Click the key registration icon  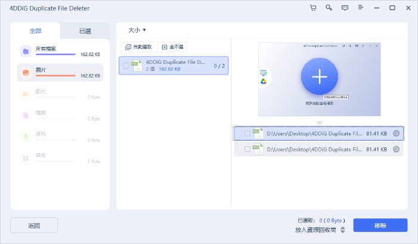point(329,8)
